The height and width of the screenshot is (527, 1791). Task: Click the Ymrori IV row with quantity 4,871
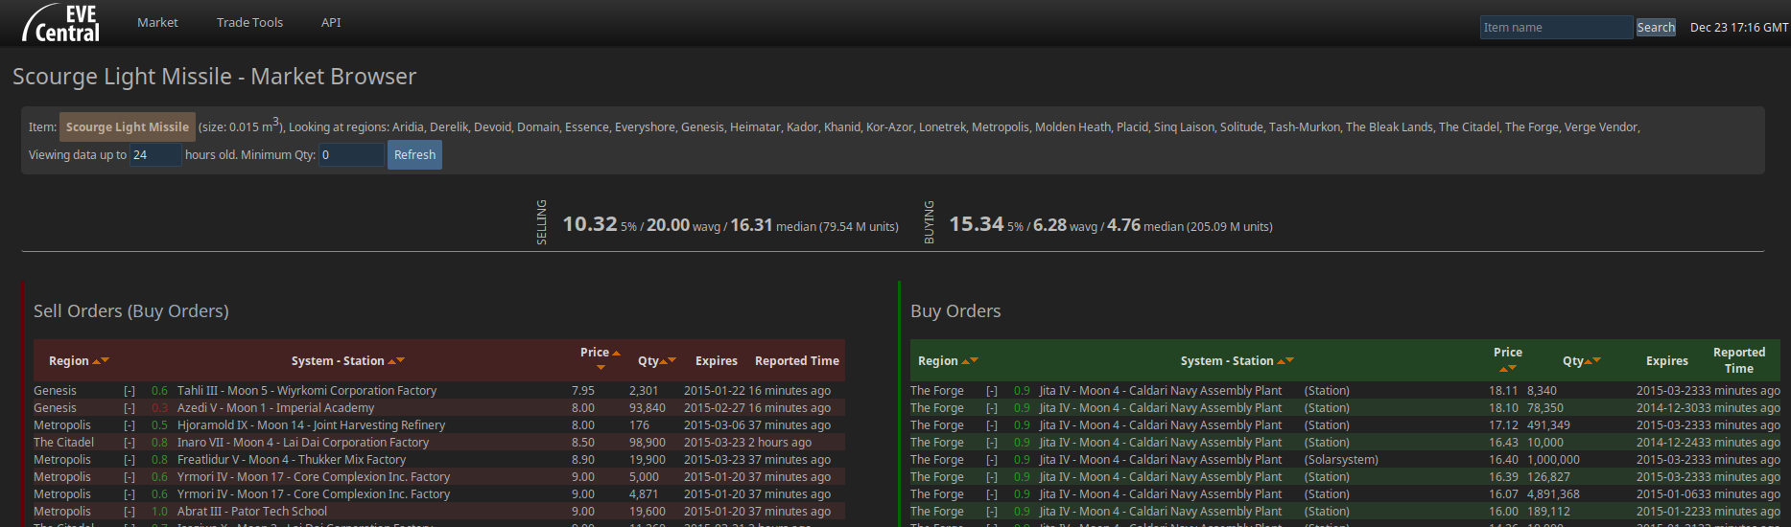439,494
